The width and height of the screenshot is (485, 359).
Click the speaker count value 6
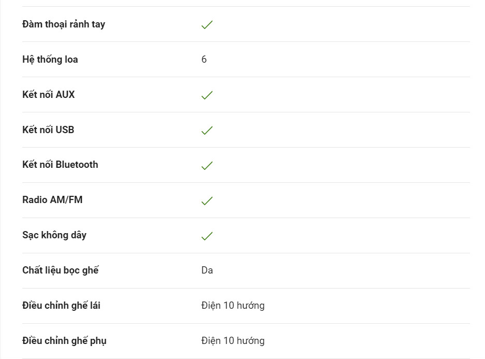204,60
